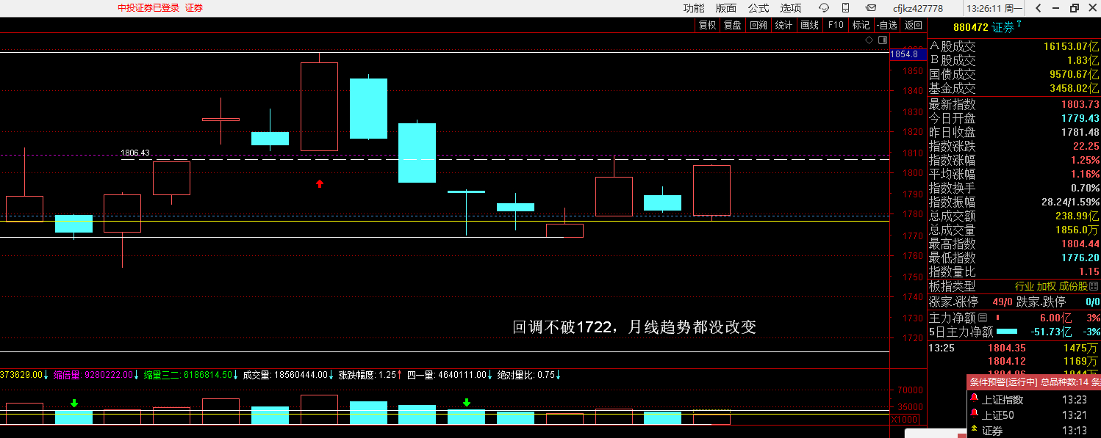Open the 统计 statistics tool
Image resolution: width=1101 pixels, height=438 pixels.
pos(783,25)
